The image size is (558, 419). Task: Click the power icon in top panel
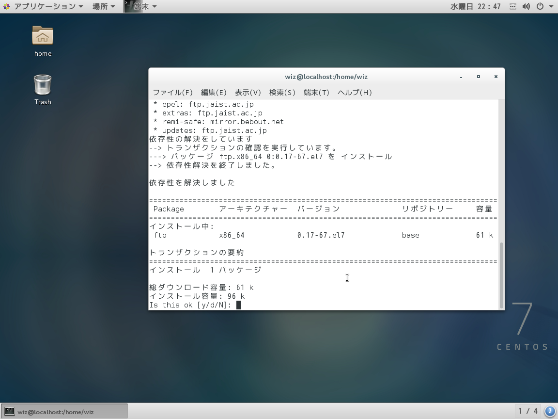tap(540, 6)
